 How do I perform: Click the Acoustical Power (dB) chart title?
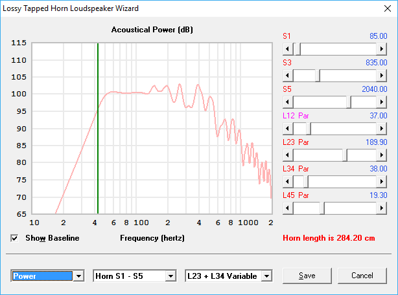point(152,30)
